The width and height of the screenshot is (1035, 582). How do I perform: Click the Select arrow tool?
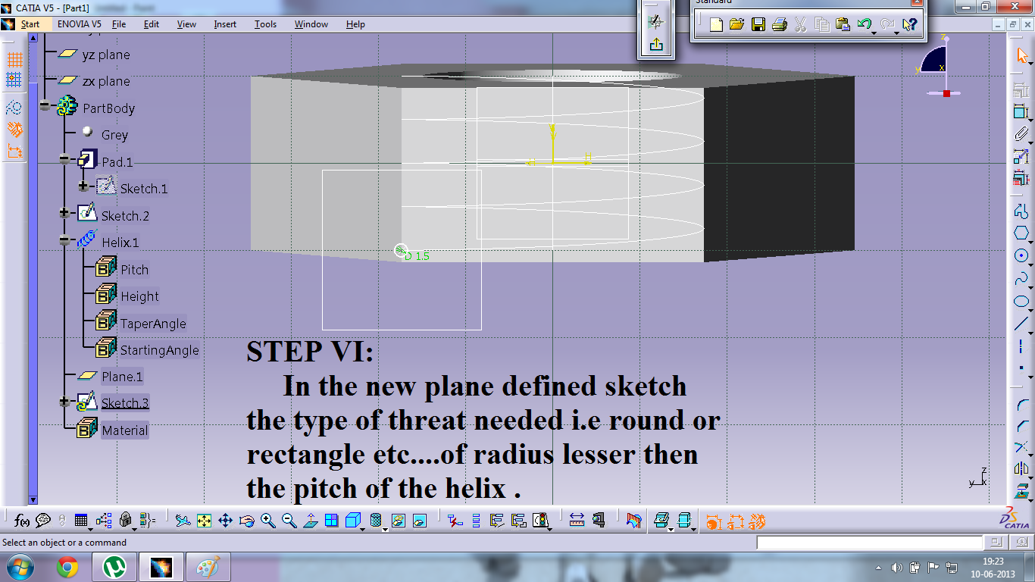click(1021, 55)
